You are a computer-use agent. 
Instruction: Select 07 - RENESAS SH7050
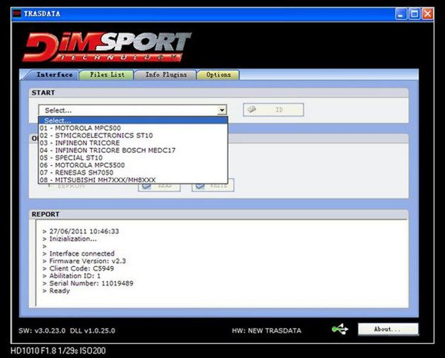coord(133,172)
